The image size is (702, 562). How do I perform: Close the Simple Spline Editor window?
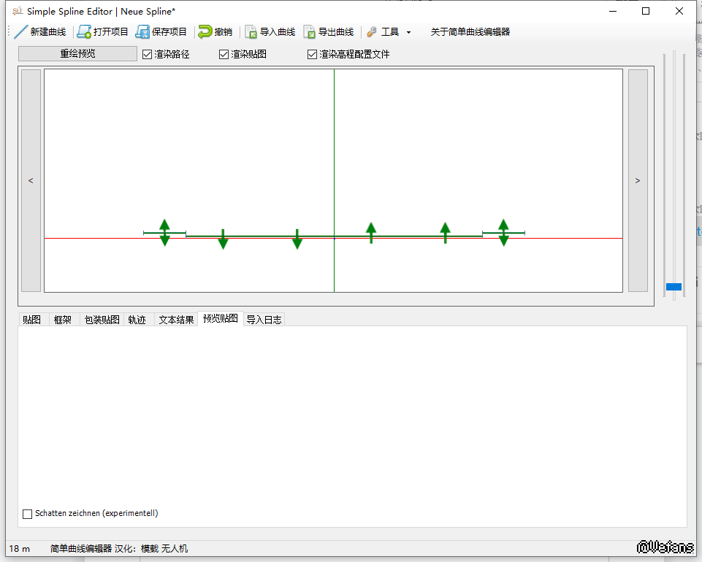679,11
